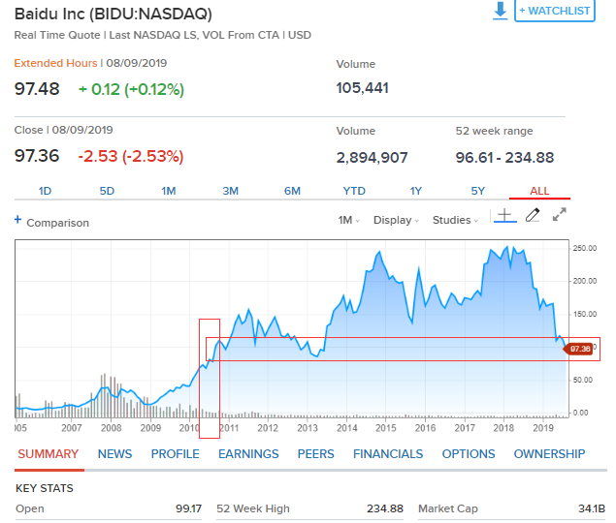This screenshot has height=523, width=616.
Task: Click the download arrow icon
Action: click(x=500, y=11)
